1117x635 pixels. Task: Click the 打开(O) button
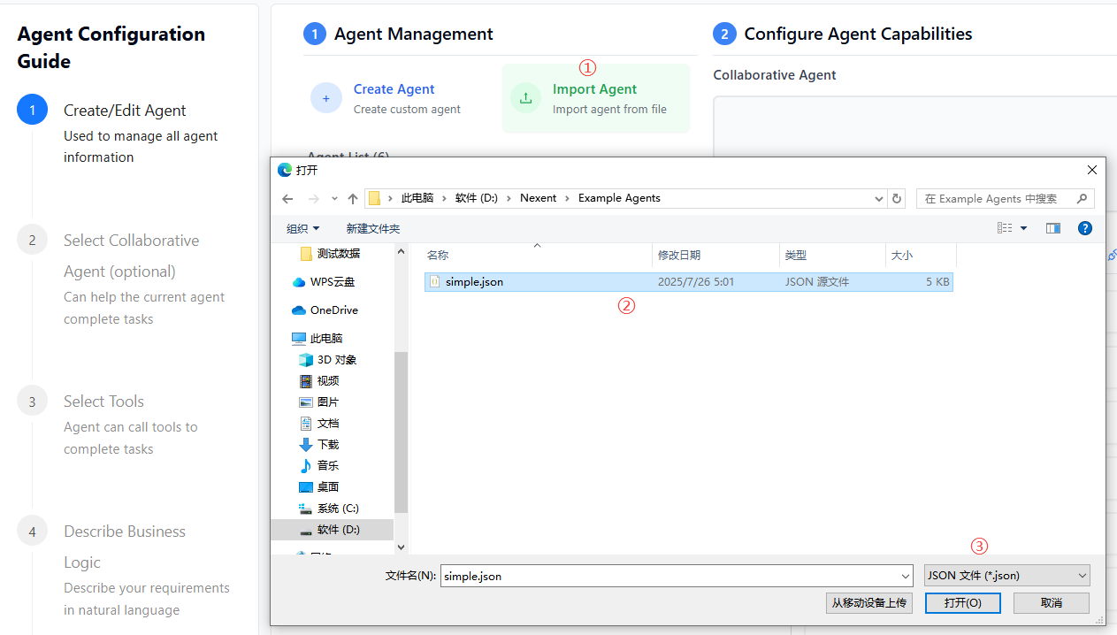point(962,602)
